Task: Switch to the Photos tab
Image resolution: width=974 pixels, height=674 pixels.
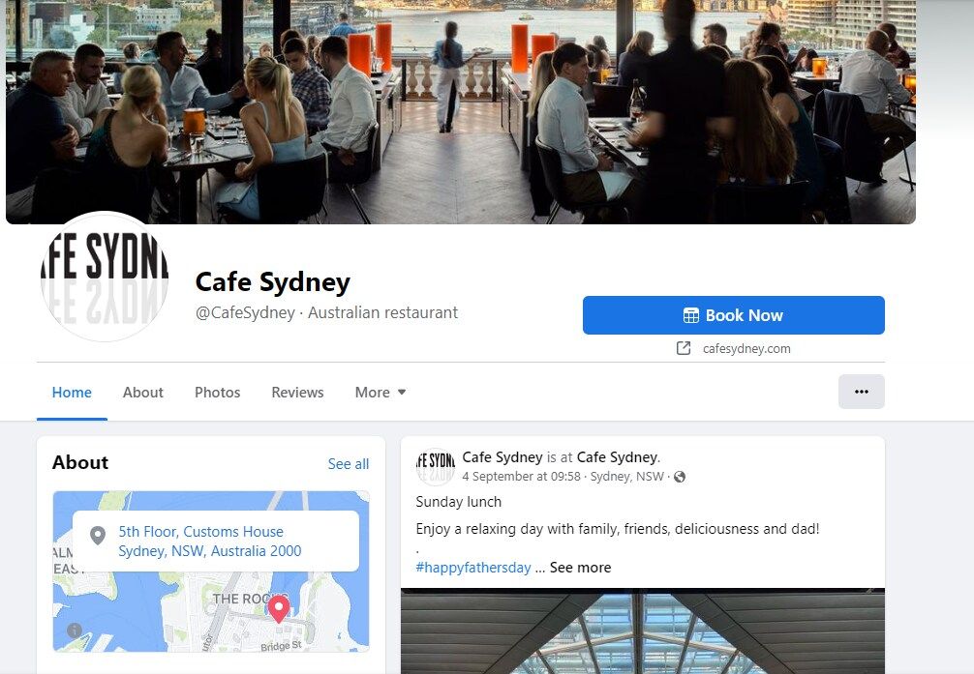Action: [x=218, y=393]
